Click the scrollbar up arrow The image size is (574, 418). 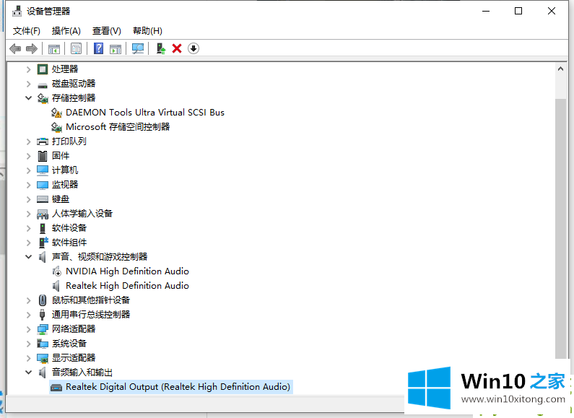tap(560, 69)
